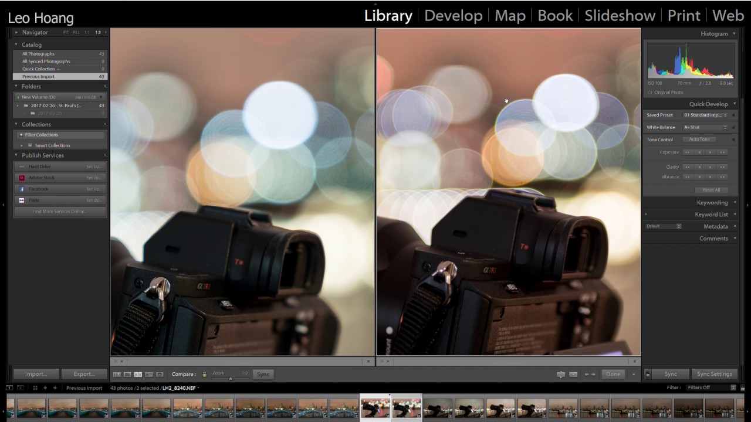Select second window display icon numbered 2

click(21, 388)
